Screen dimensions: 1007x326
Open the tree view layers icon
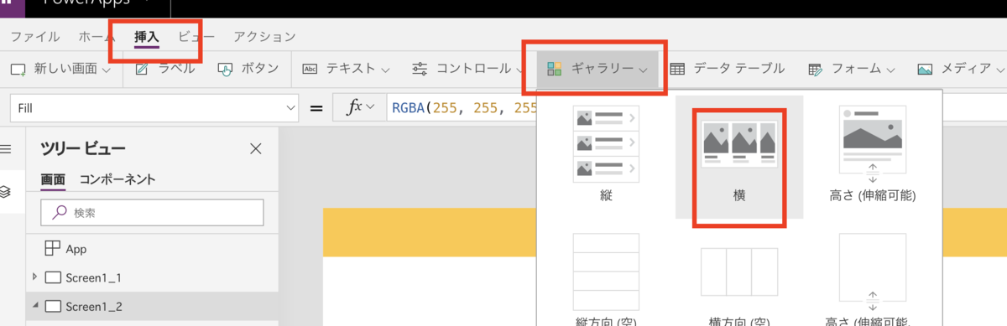pyautogui.click(x=6, y=192)
